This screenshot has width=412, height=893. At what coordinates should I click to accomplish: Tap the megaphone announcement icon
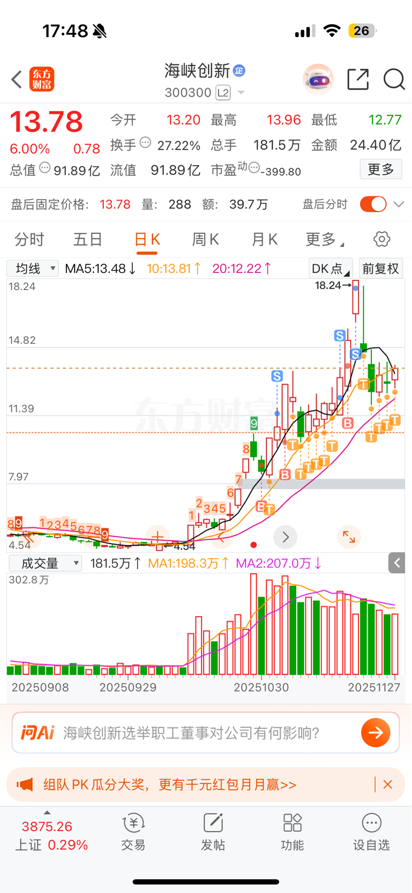[25, 785]
